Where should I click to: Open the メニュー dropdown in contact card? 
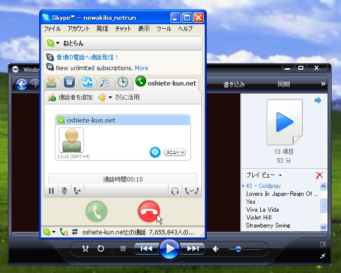coord(175,152)
